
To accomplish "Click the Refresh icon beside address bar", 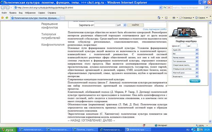I will tap(165, 8).
